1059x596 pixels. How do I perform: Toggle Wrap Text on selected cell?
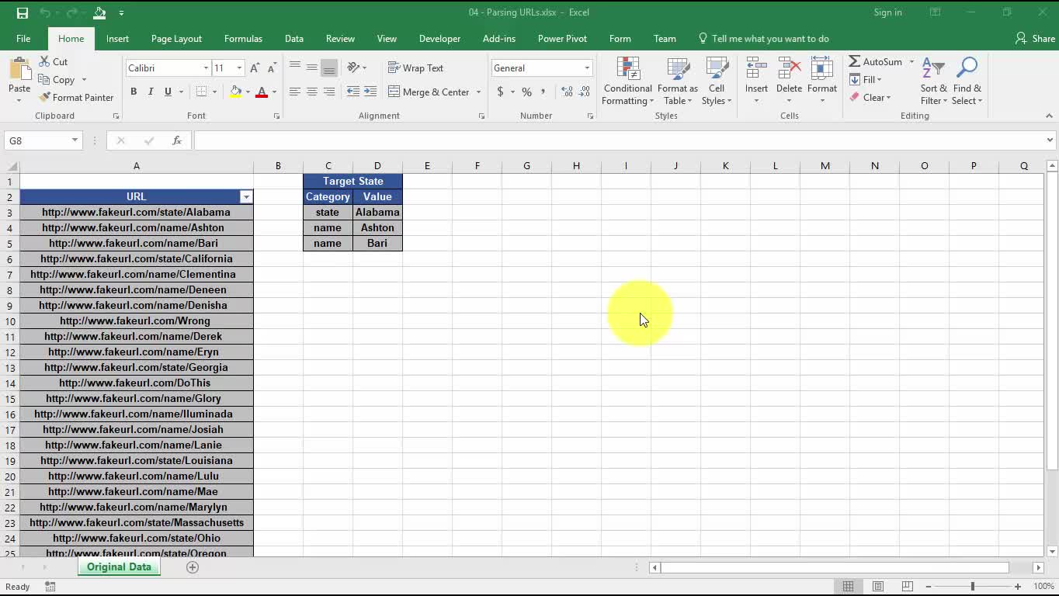pos(416,68)
